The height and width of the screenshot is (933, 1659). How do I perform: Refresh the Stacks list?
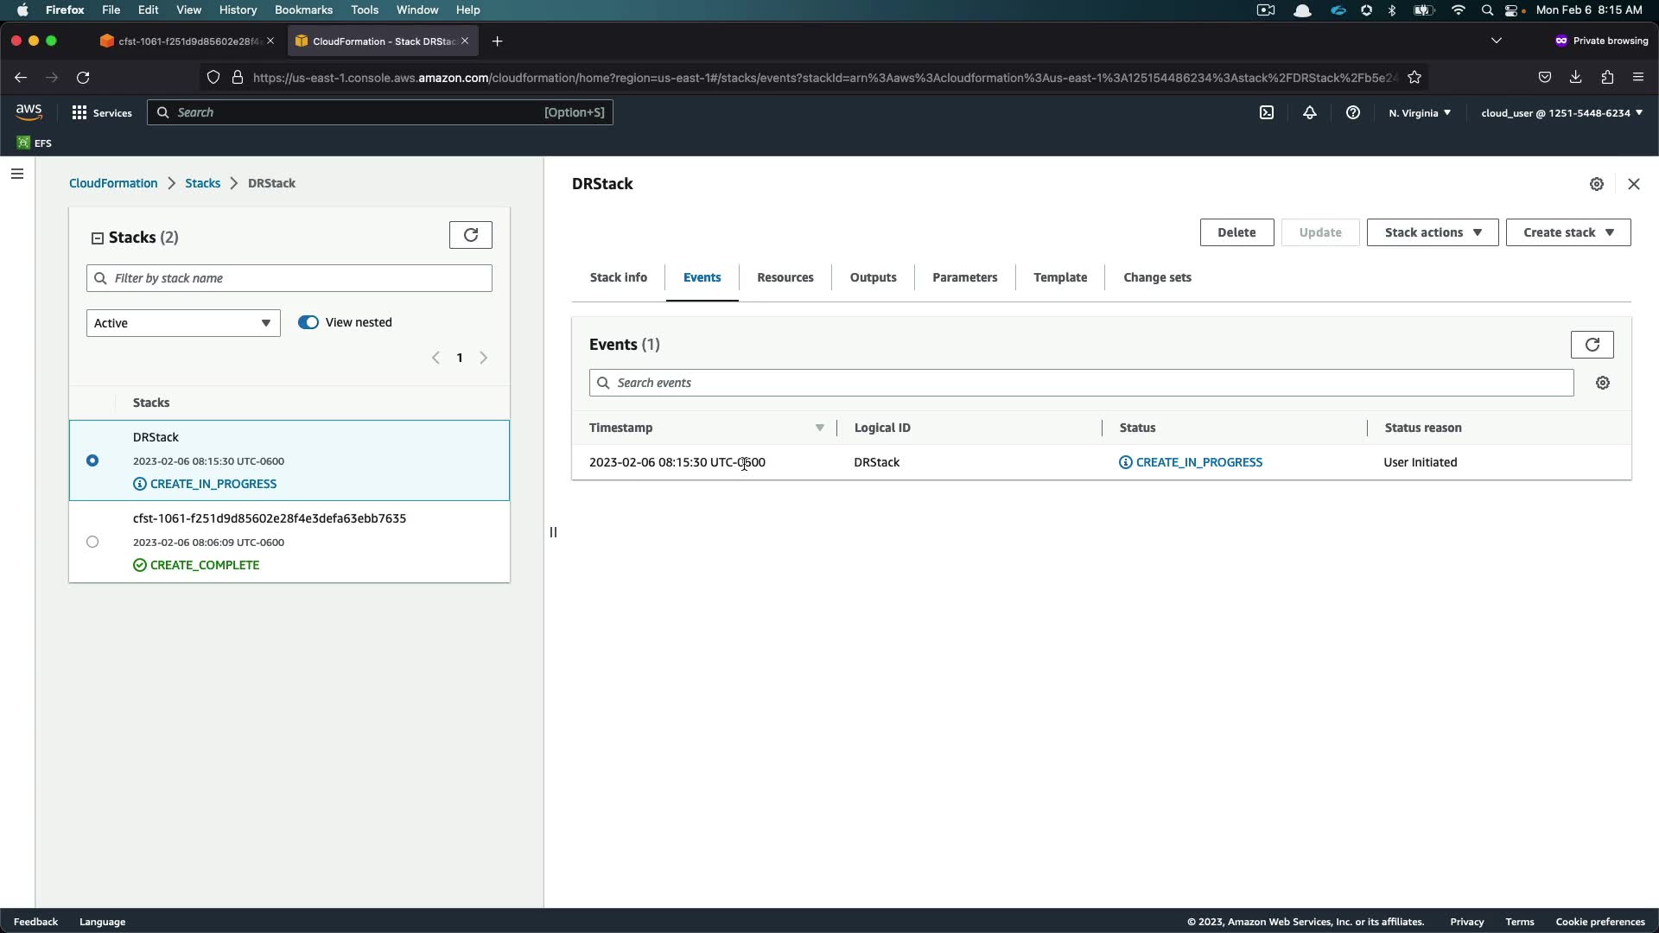point(470,235)
